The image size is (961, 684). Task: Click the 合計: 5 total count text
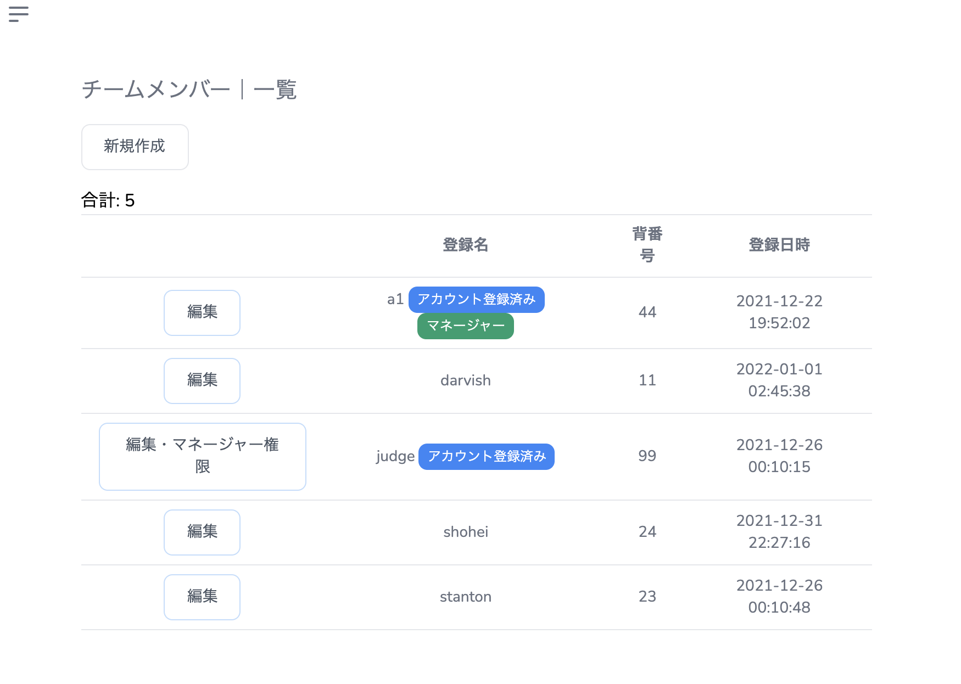pos(108,200)
